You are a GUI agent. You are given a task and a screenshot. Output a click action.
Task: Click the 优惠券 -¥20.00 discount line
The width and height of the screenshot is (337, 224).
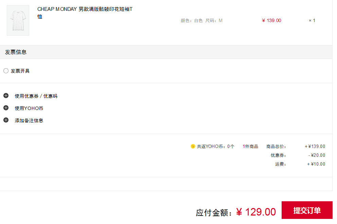[x=298, y=155]
